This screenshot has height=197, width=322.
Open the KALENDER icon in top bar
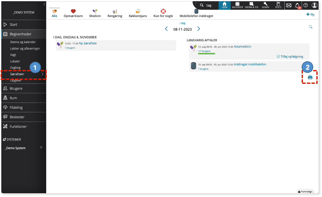tap(237, 5)
